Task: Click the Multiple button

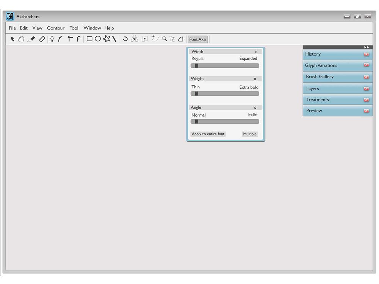Action: point(250,134)
